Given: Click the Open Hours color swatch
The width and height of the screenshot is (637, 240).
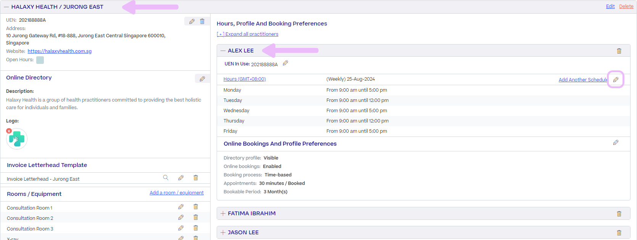Looking at the screenshot, I should (40, 60).
